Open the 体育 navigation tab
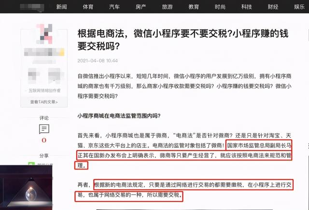This screenshot has width=309, height=210. (x=88, y=7)
